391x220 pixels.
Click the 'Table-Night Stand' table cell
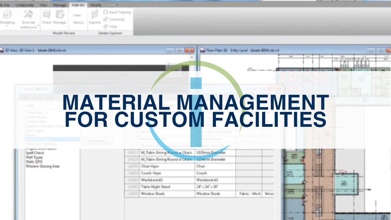[167, 187]
